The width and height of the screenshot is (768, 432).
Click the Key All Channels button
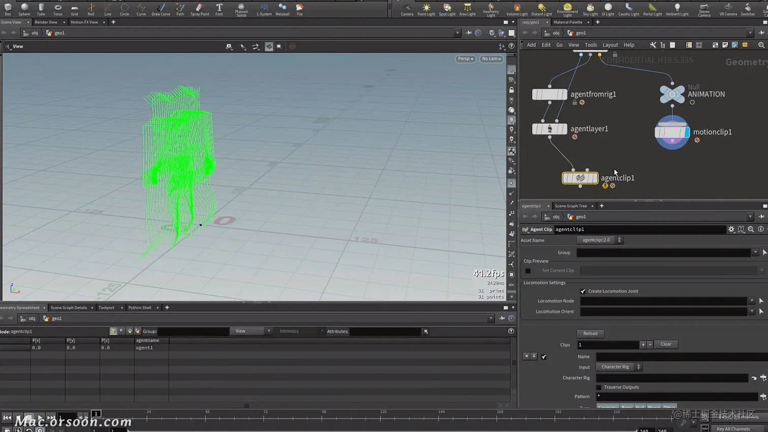pos(733,429)
